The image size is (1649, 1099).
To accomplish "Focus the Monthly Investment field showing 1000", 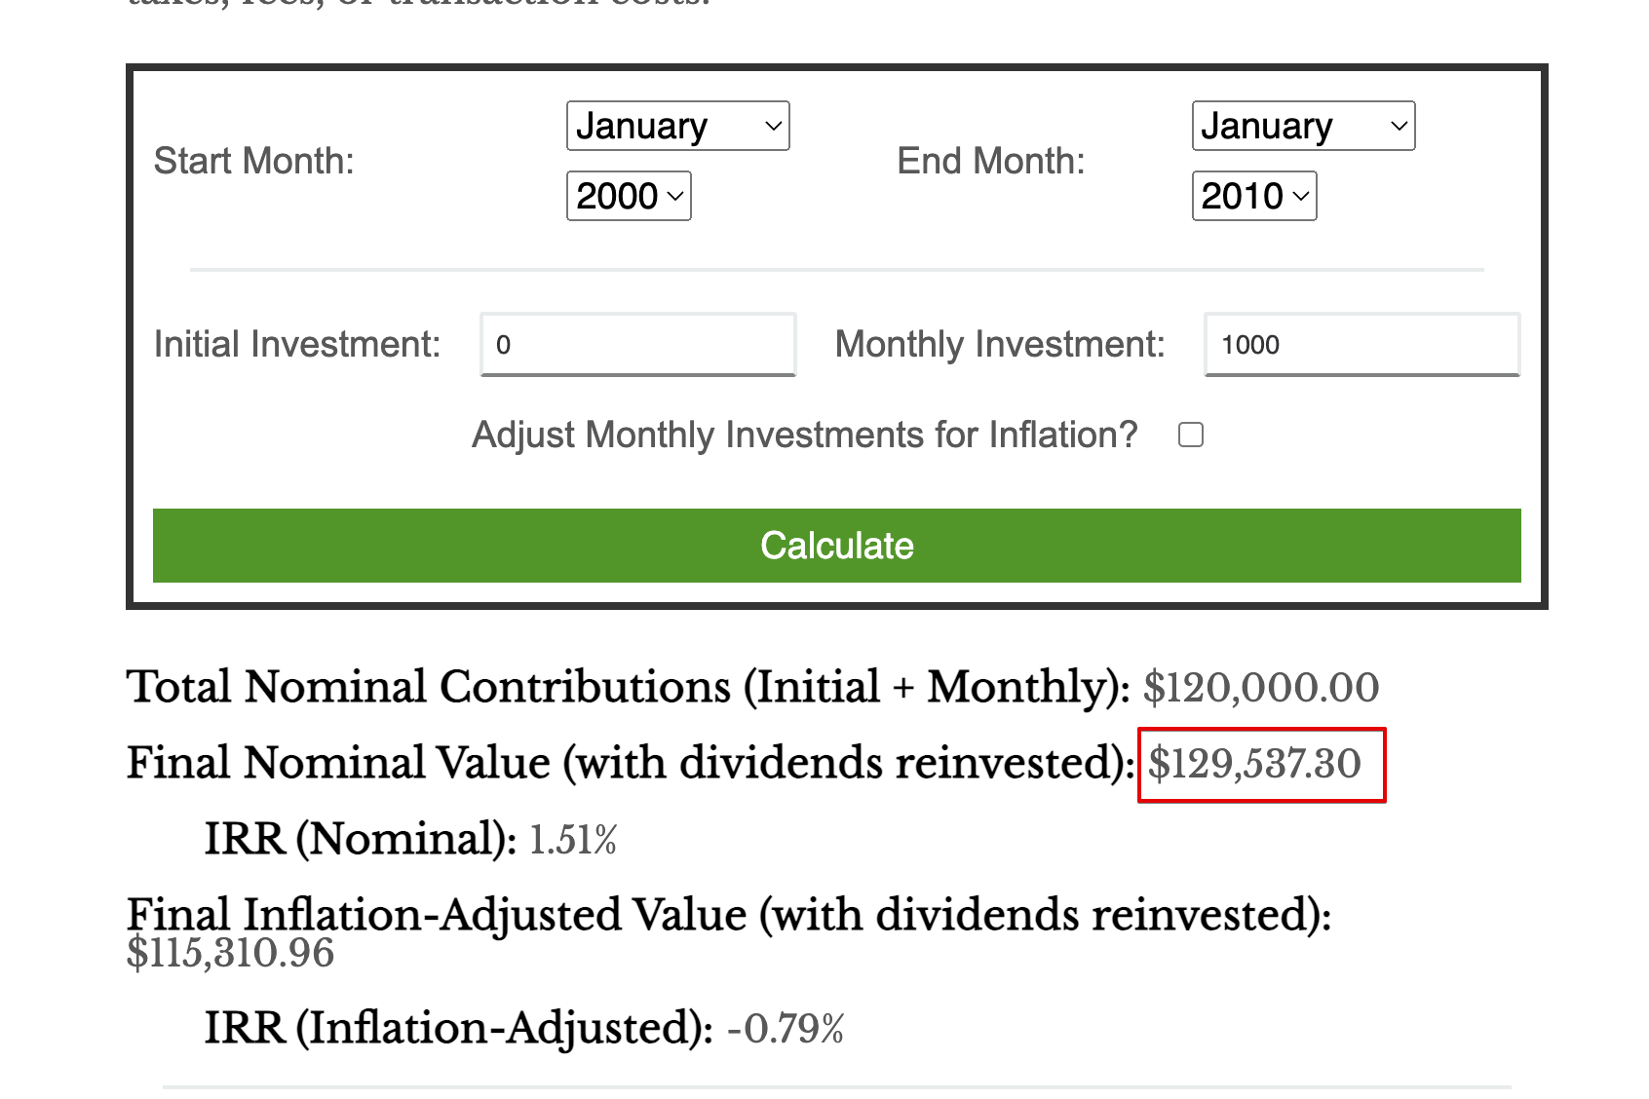I will (1361, 344).
